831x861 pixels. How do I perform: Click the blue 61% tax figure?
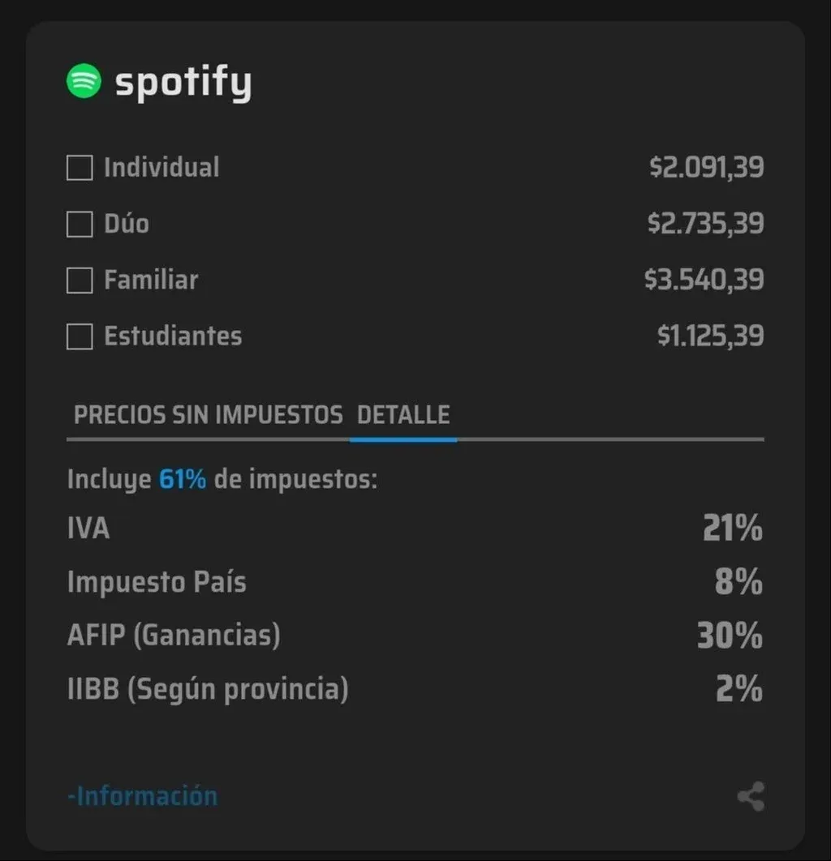tap(183, 479)
